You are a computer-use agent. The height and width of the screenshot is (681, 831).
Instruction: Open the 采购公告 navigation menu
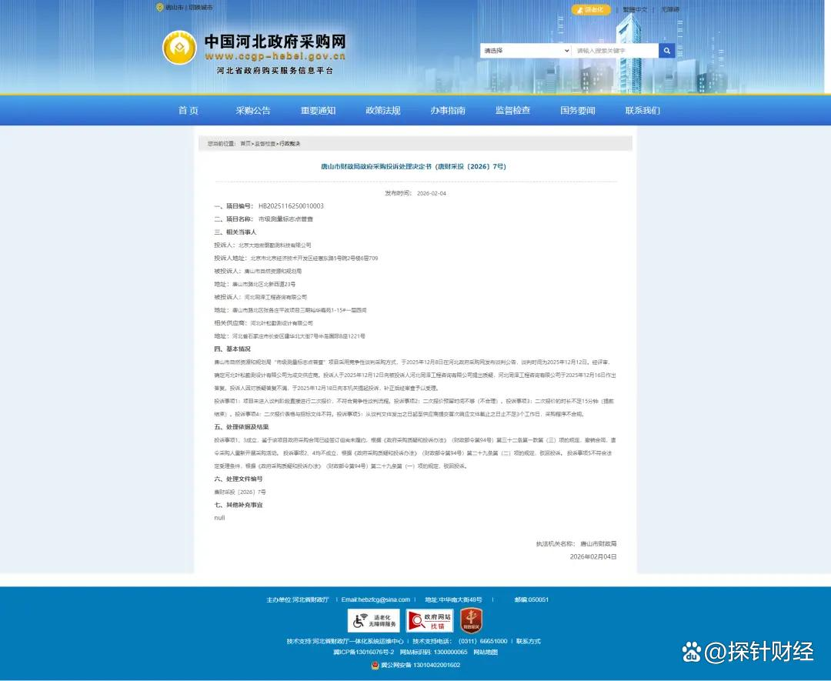pos(253,111)
